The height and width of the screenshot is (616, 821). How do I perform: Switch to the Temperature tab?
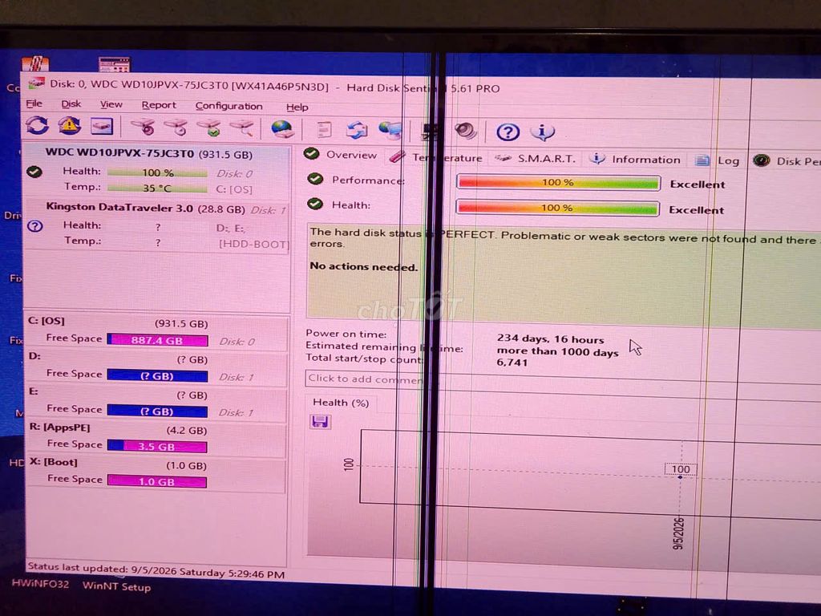(x=436, y=157)
